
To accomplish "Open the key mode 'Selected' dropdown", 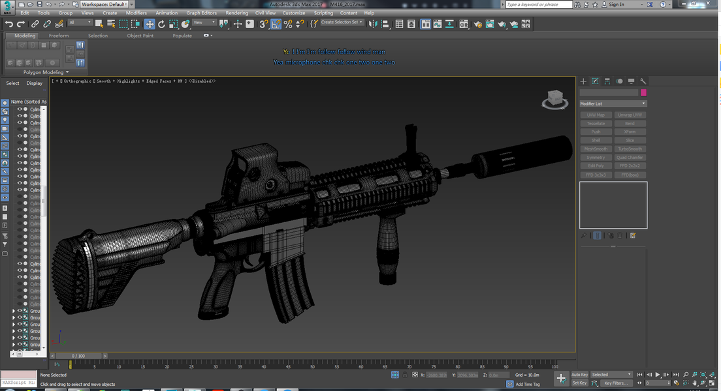I will click(611, 375).
